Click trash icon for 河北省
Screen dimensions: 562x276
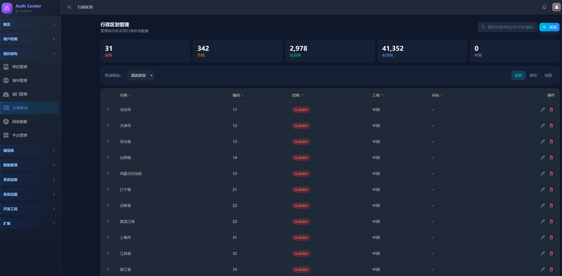click(551, 142)
